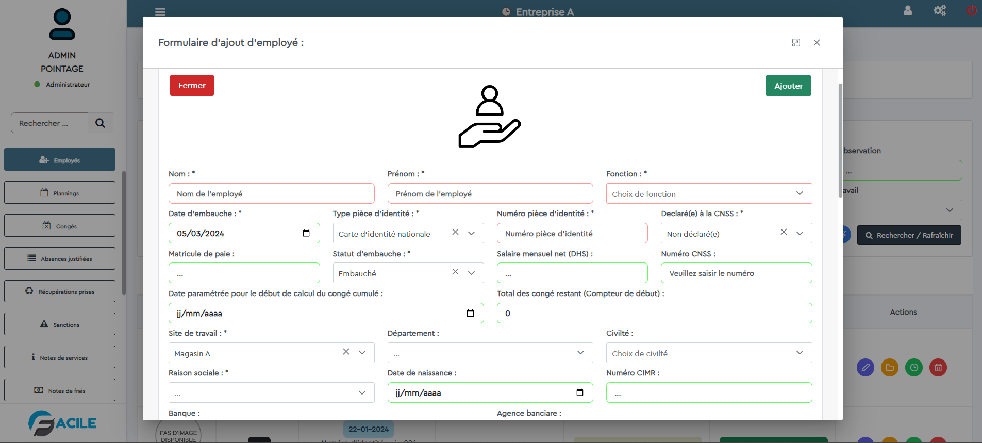982x443 pixels.
Task: Click the red power logout icon
Action: [x=971, y=10]
